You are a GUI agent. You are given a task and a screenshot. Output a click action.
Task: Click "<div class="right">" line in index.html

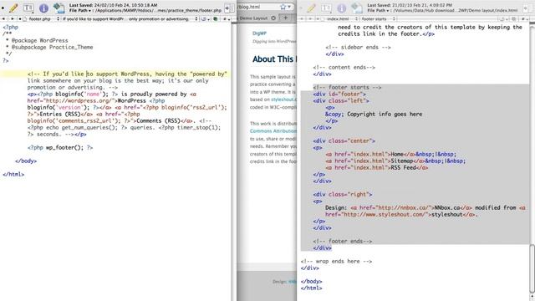pyautogui.click(x=343, y=194)
